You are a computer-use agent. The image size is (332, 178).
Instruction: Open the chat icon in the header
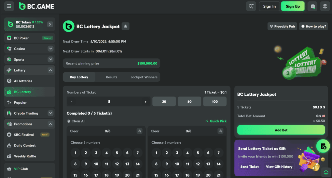tap(312, 6)
